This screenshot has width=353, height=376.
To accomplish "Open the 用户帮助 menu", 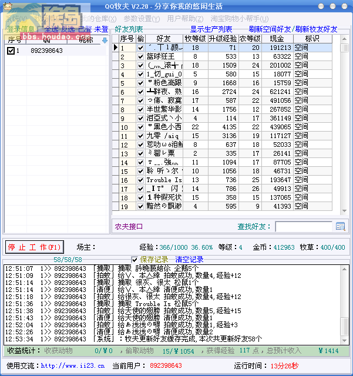I will (x=185, y=18).
